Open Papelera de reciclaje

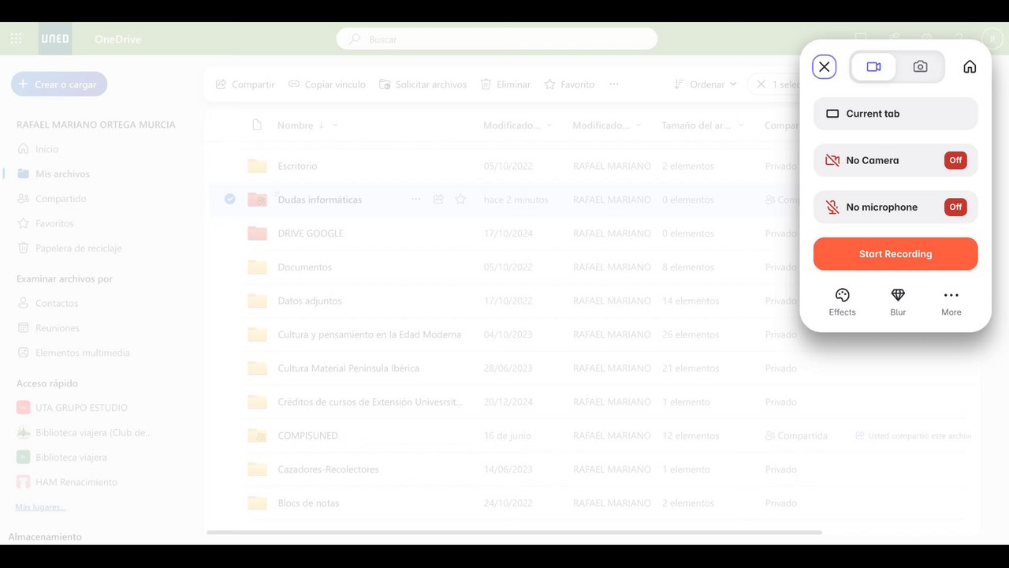click(78, 248)
